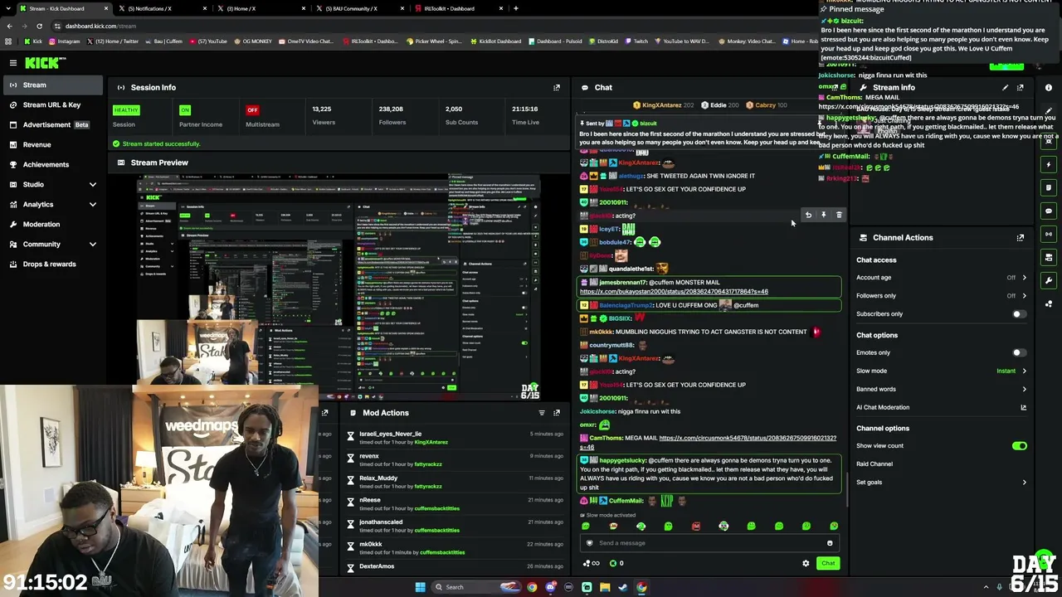Screen dimensions: 1062x597
Task: Click the chat bubble icon in right sidebar
Action: coord(1049,211)
